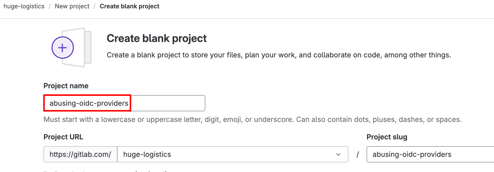Open the New project breadcrumb link
The width and height of the screenshot is (494, 172).
click(72, 6)
